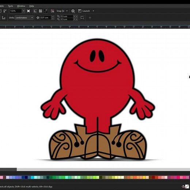Viewport: 190px width, 190px height.
Task: Open the Window menu
Action: [x=21, y=6]
